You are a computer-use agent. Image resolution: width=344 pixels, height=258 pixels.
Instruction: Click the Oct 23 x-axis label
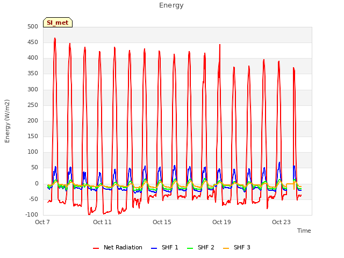click(x=281, y=222)
